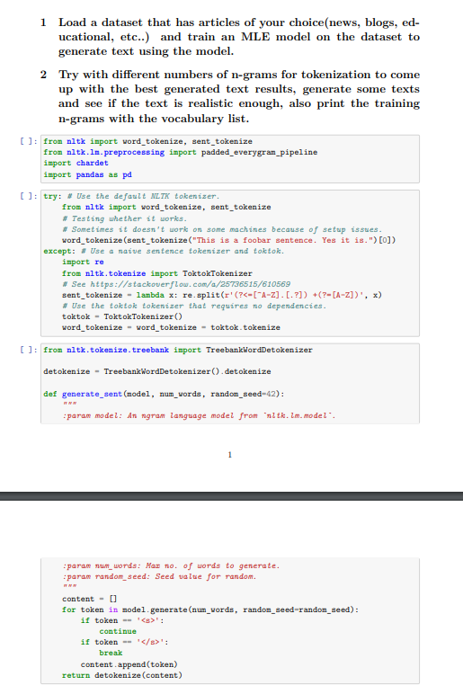Click the page number "1" at page bottom
This screenshot has width=463, height=694.
230,455
